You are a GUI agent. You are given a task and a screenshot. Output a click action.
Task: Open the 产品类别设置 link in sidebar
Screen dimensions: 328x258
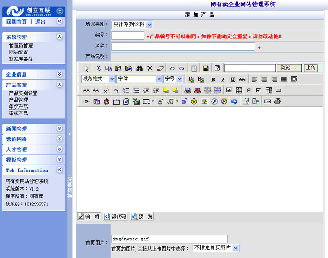coord(23,93)
